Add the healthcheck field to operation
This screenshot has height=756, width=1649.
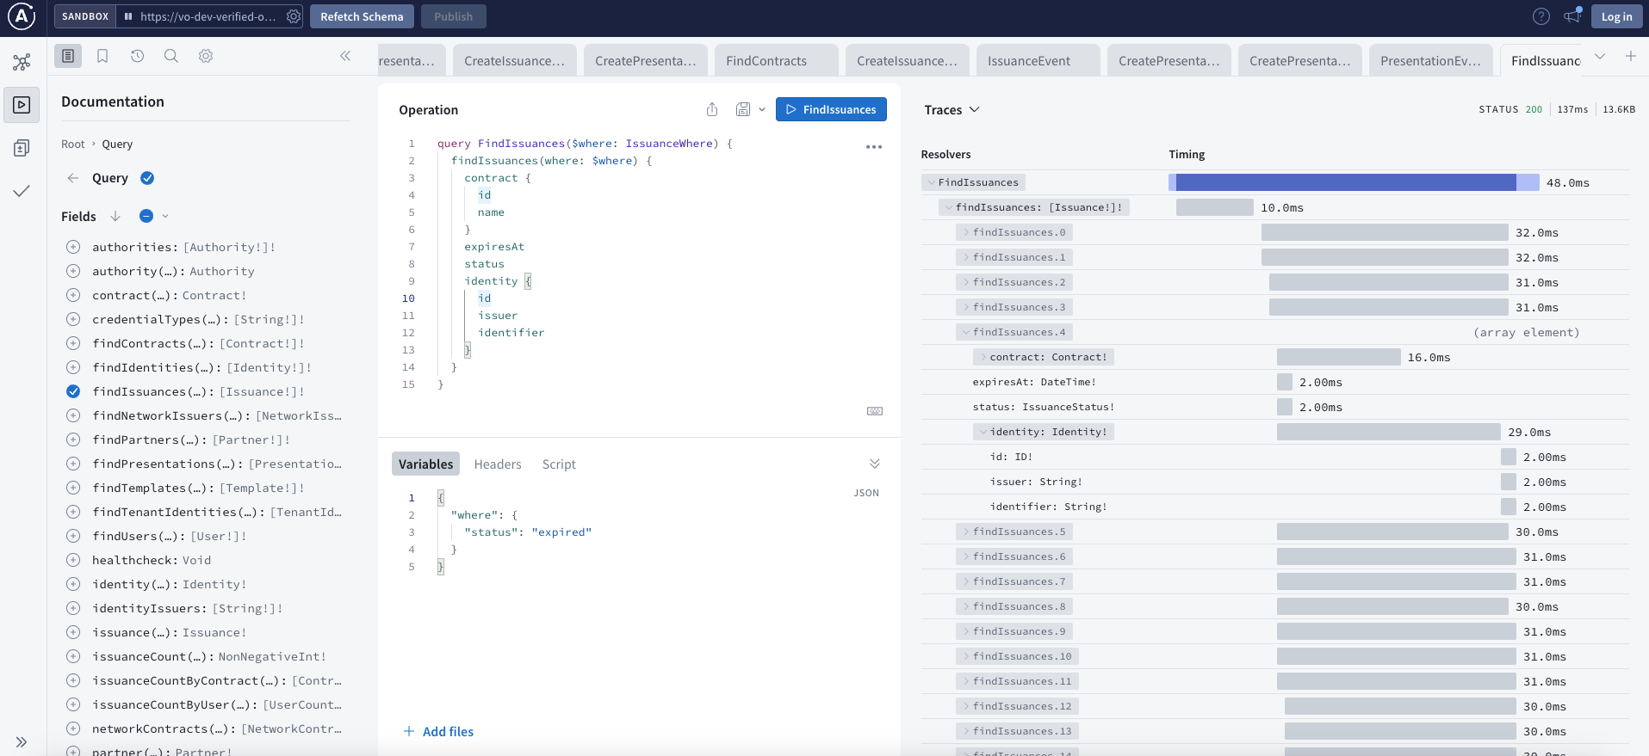73,560
